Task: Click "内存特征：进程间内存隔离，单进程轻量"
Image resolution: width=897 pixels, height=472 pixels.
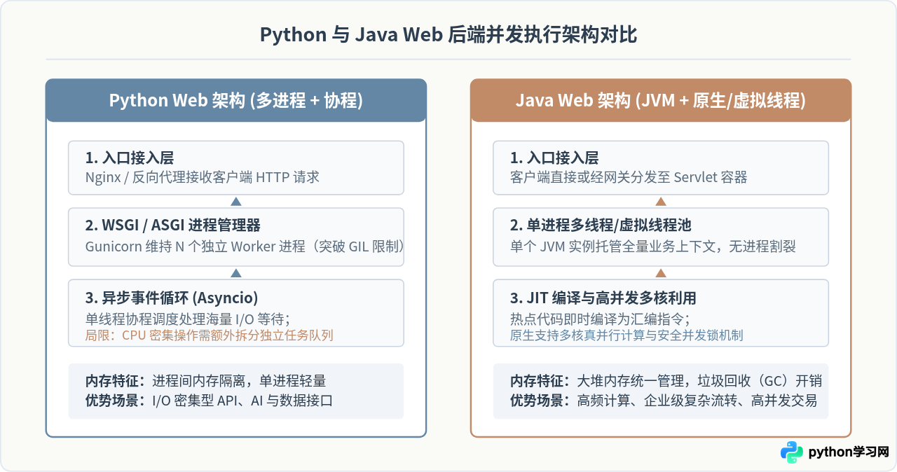Action: point(206,382)
